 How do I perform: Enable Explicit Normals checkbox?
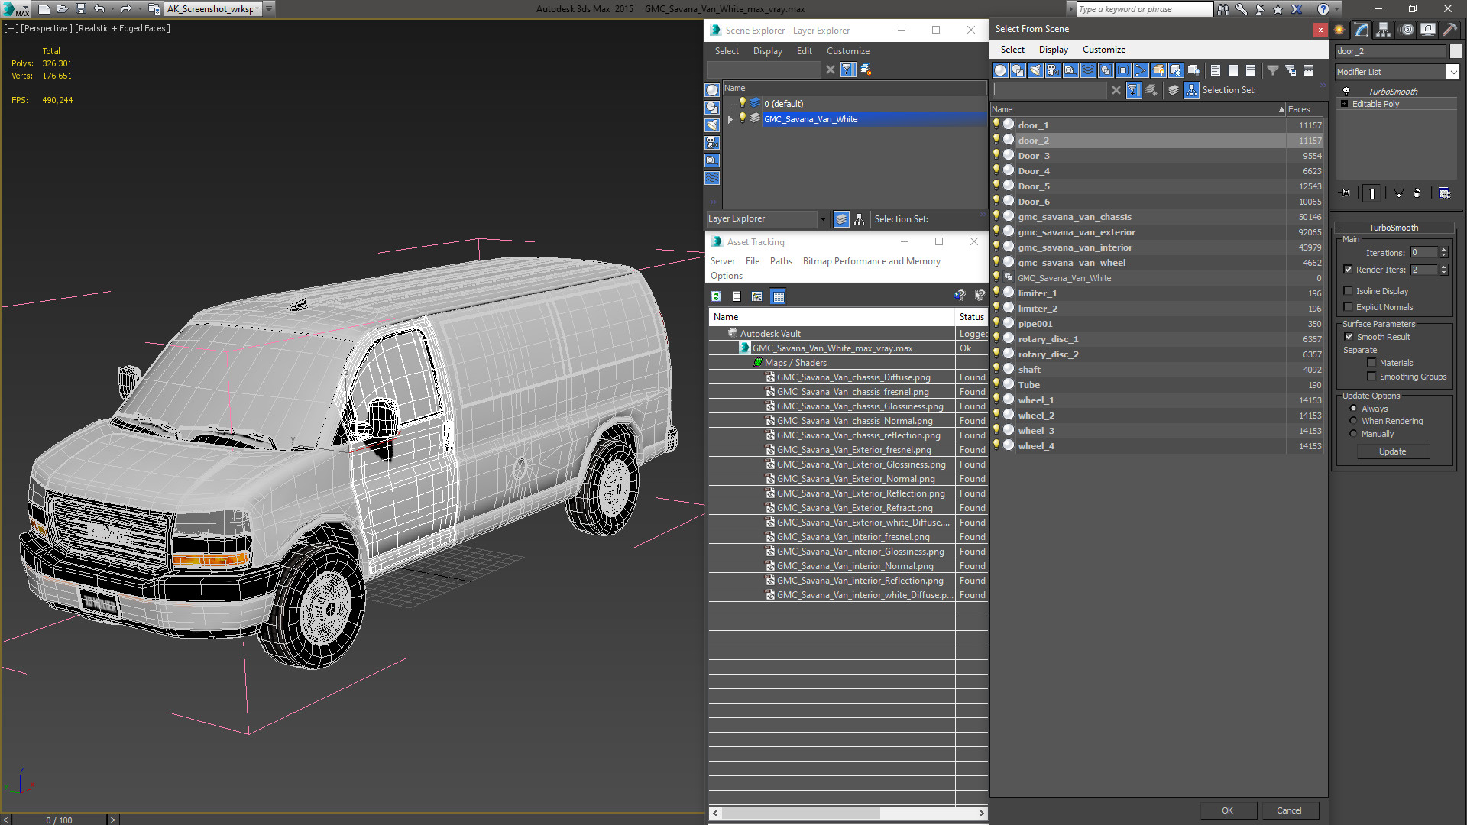pos(1348,307)
